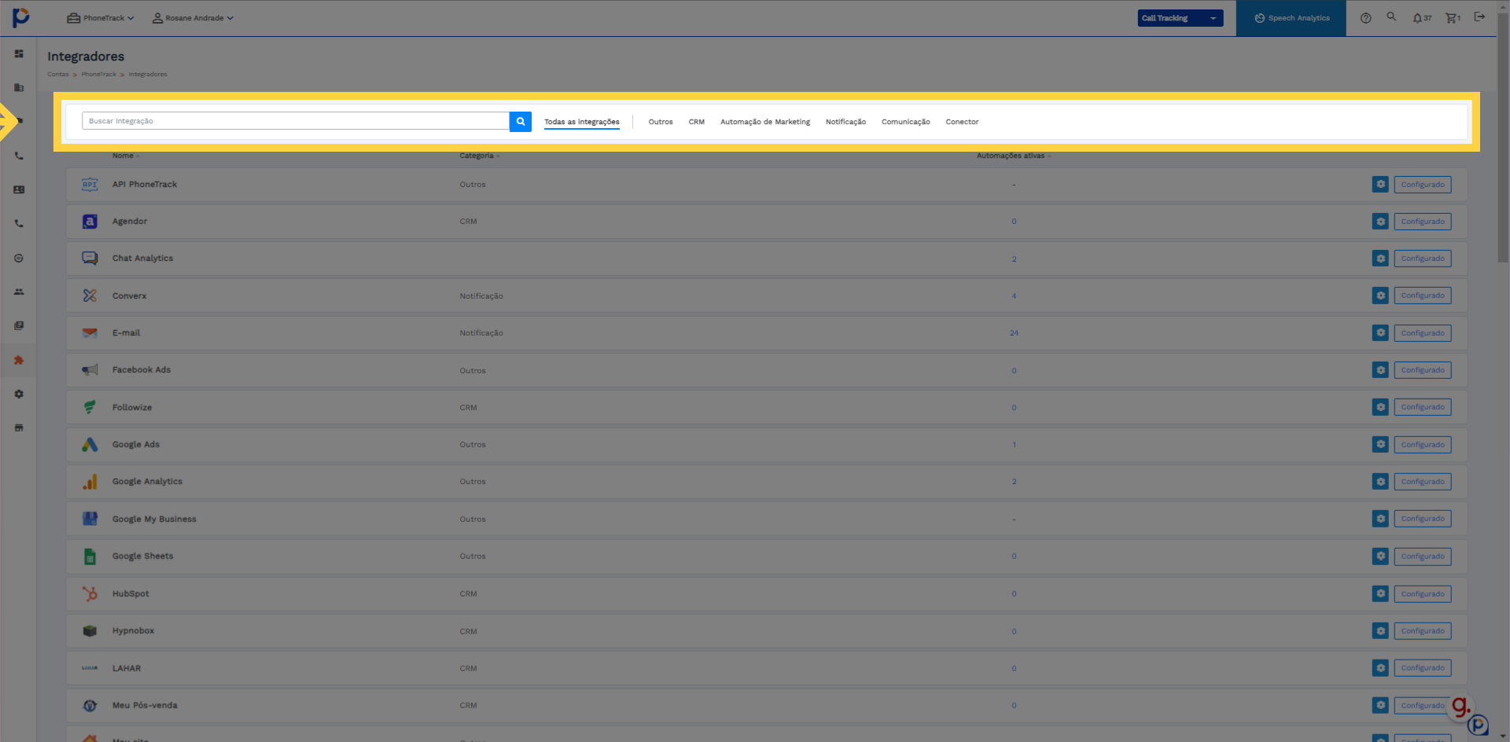Click gear icon in API PhoneTrack row
1510x742 pixels.
(x=1380, y=185)
